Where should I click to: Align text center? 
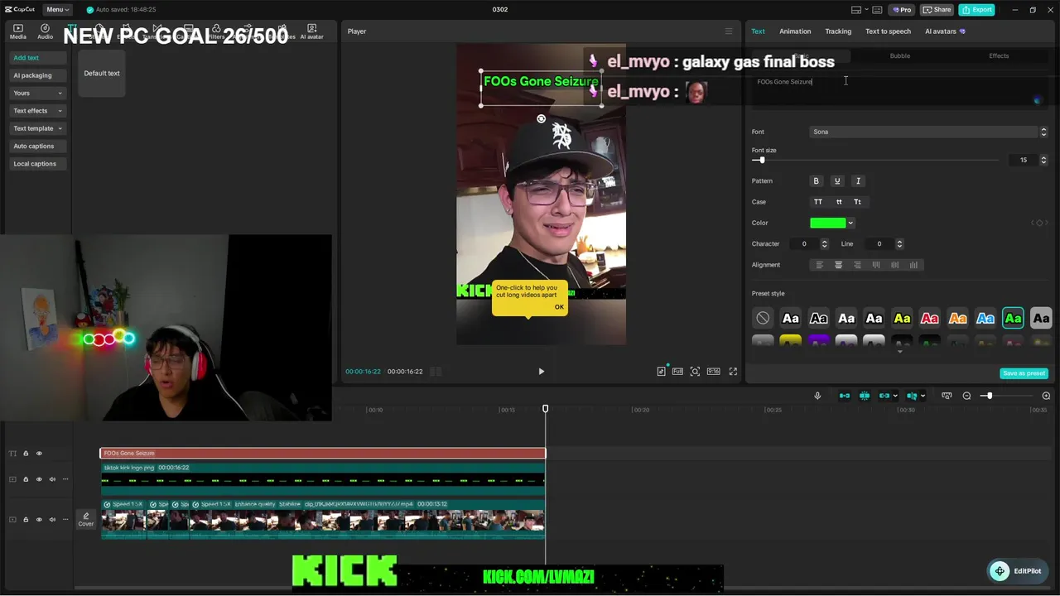pos(838,265)
